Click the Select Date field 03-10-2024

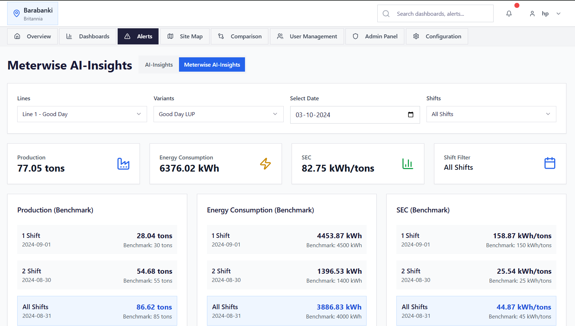355,115
